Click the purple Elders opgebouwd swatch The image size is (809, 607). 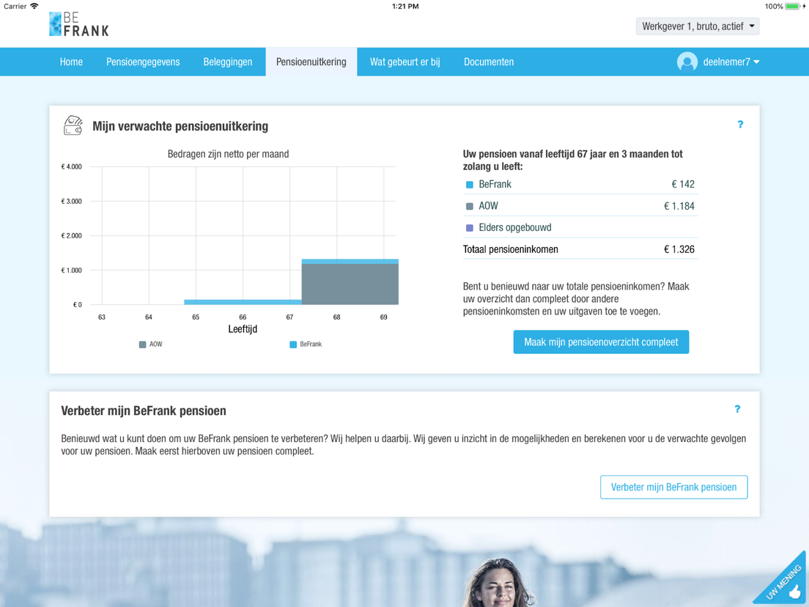click(x=470, y=228)
